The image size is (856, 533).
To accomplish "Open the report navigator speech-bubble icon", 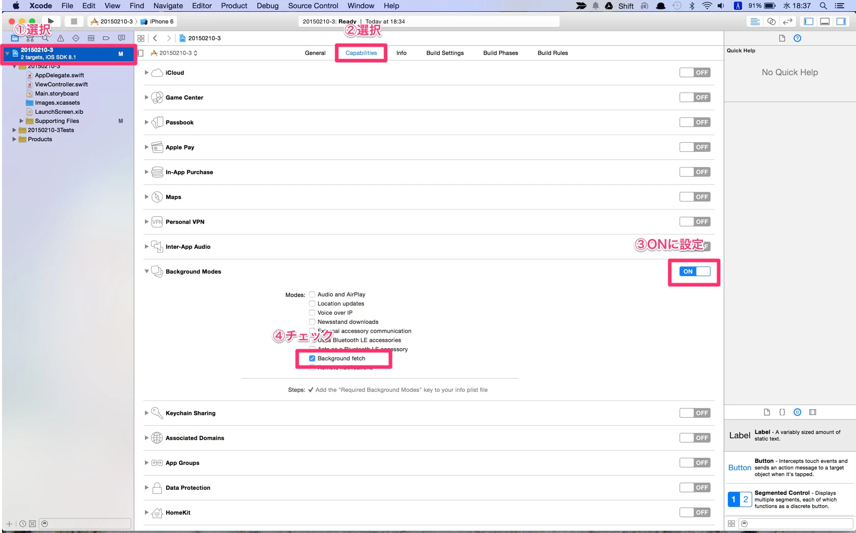I will pyautogui.click(x=121, y=38).
